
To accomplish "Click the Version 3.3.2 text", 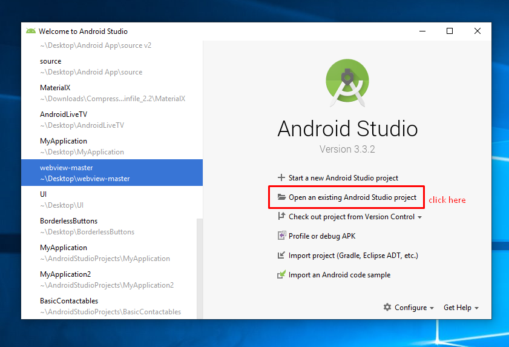I will (x=347, y=149).
